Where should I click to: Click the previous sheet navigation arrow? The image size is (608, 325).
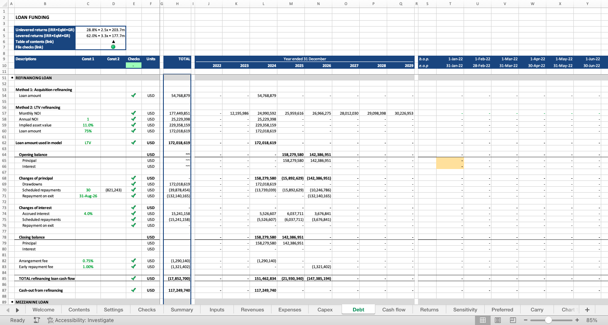pos(8,310)
